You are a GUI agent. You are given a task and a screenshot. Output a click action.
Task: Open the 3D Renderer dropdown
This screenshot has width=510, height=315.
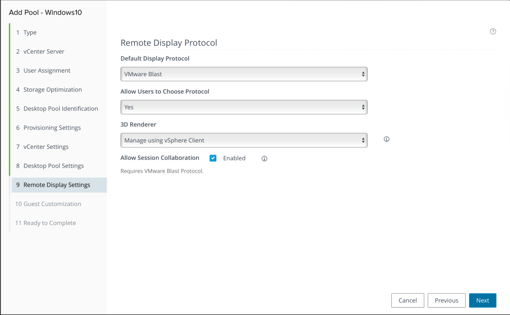point(244,140)
